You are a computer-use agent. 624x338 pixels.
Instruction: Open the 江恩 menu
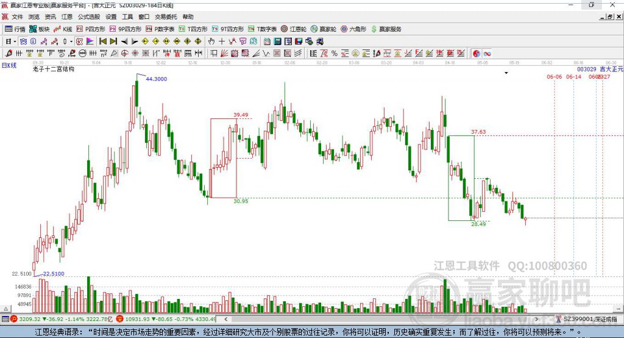click(x=67, y=16)
